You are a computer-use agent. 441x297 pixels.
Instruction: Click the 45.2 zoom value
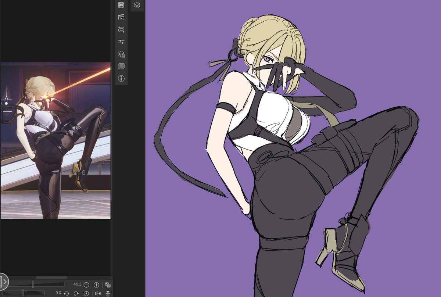pos(77,285)
